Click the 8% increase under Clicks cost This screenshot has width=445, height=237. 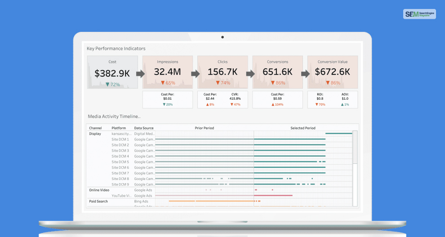click(x=210, y=104)
